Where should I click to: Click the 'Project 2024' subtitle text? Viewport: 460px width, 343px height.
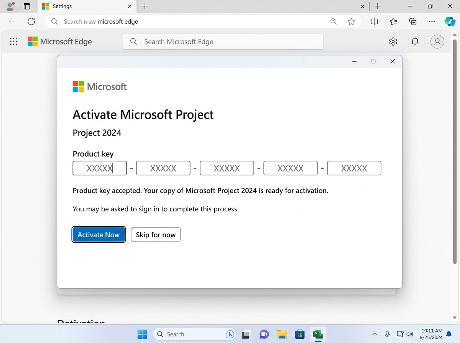97,133
